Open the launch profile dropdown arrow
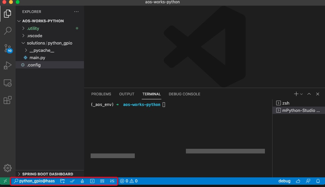This screenshot has width=325, height=187. (301, 94)
